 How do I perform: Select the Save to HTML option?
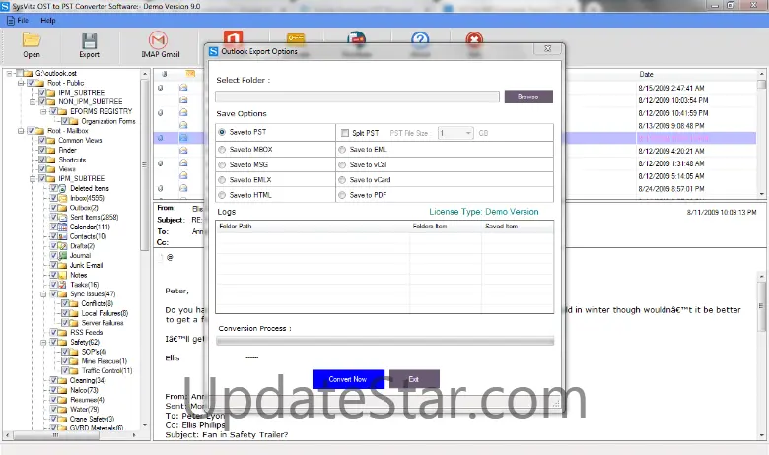coord(222,195)
